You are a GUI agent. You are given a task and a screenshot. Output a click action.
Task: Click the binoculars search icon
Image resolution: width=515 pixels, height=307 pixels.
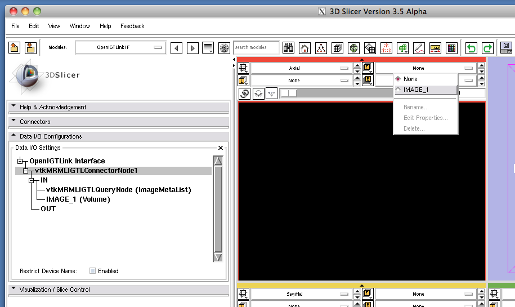[289, 48]
